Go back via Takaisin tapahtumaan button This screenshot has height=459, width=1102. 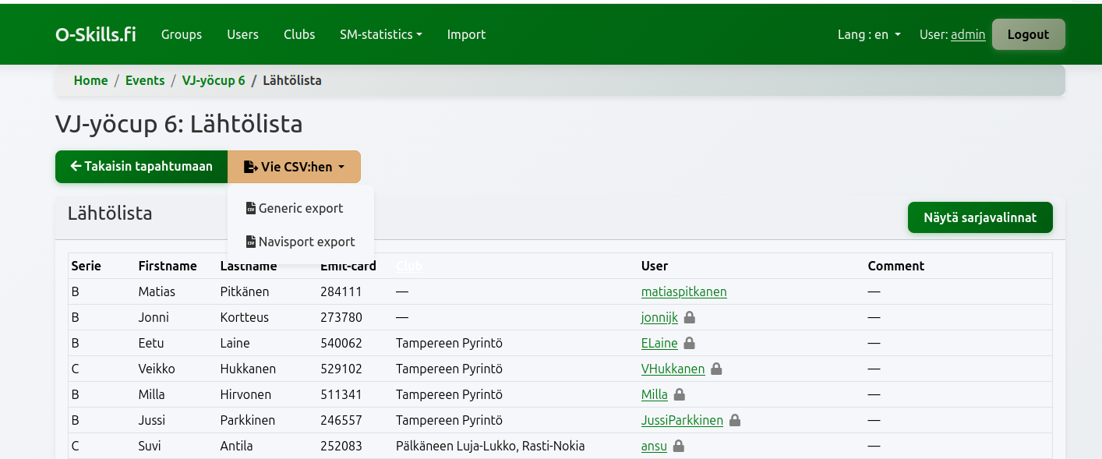click(141, 167)
